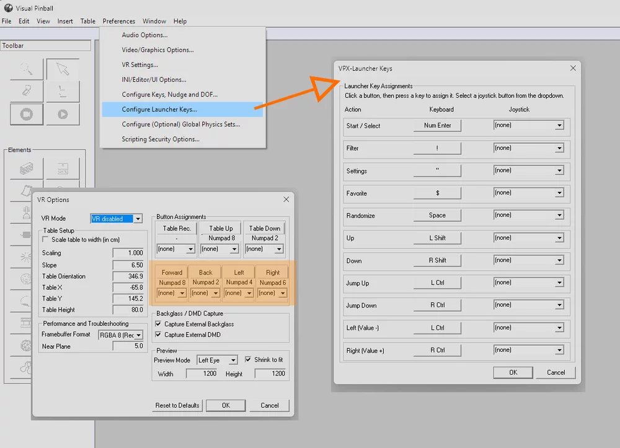The image size is (620, 448).
Task: Click the Table Down assignment button
Action: [265, 229]
